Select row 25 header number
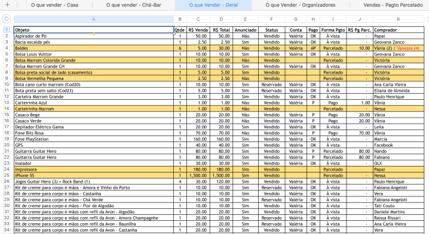 pyautogui.click(x=7, y=176)
